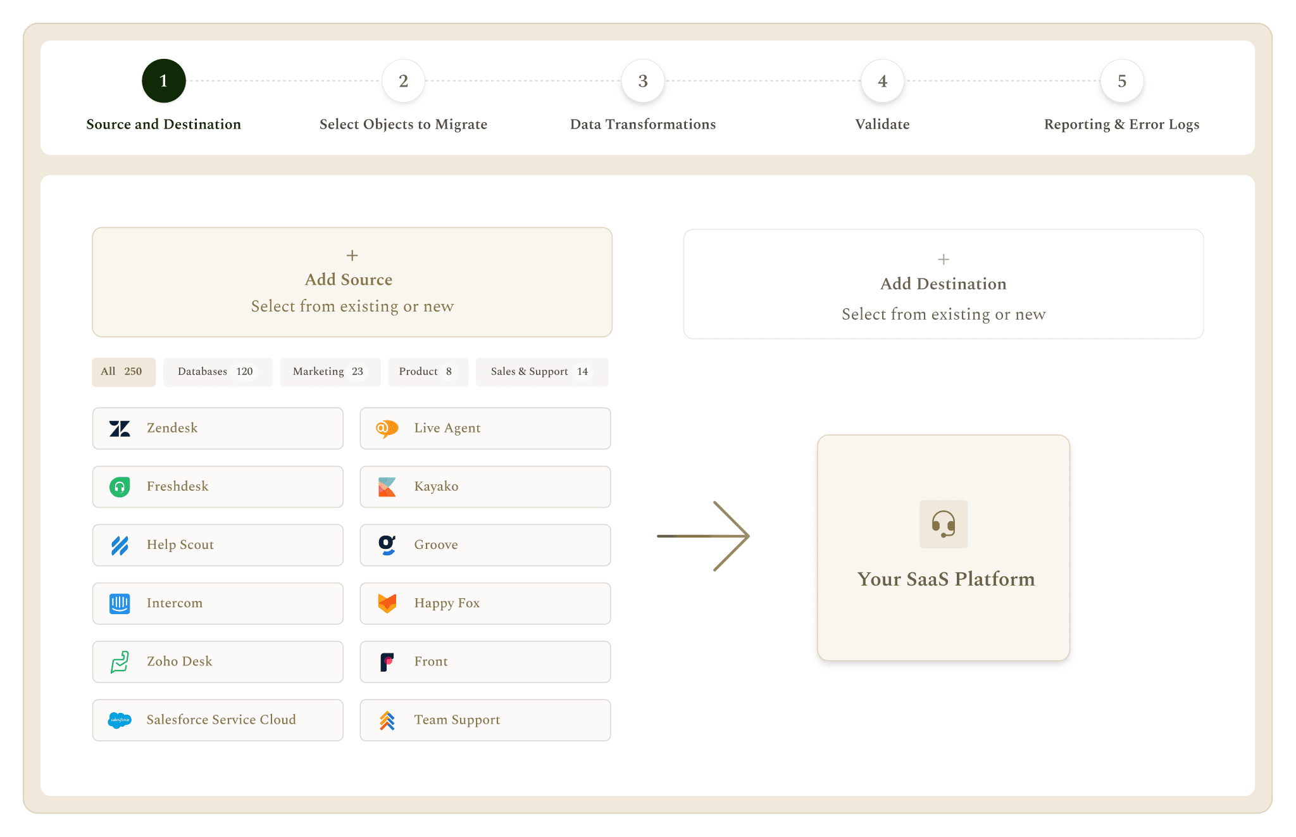Click the Select Objects to Migrate label

403,124
